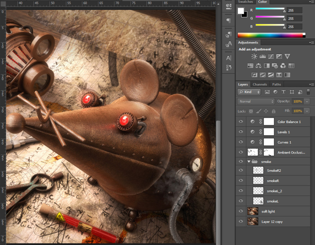
Task: Add a Posterize adjustment
Action: [x=263, y=75]
